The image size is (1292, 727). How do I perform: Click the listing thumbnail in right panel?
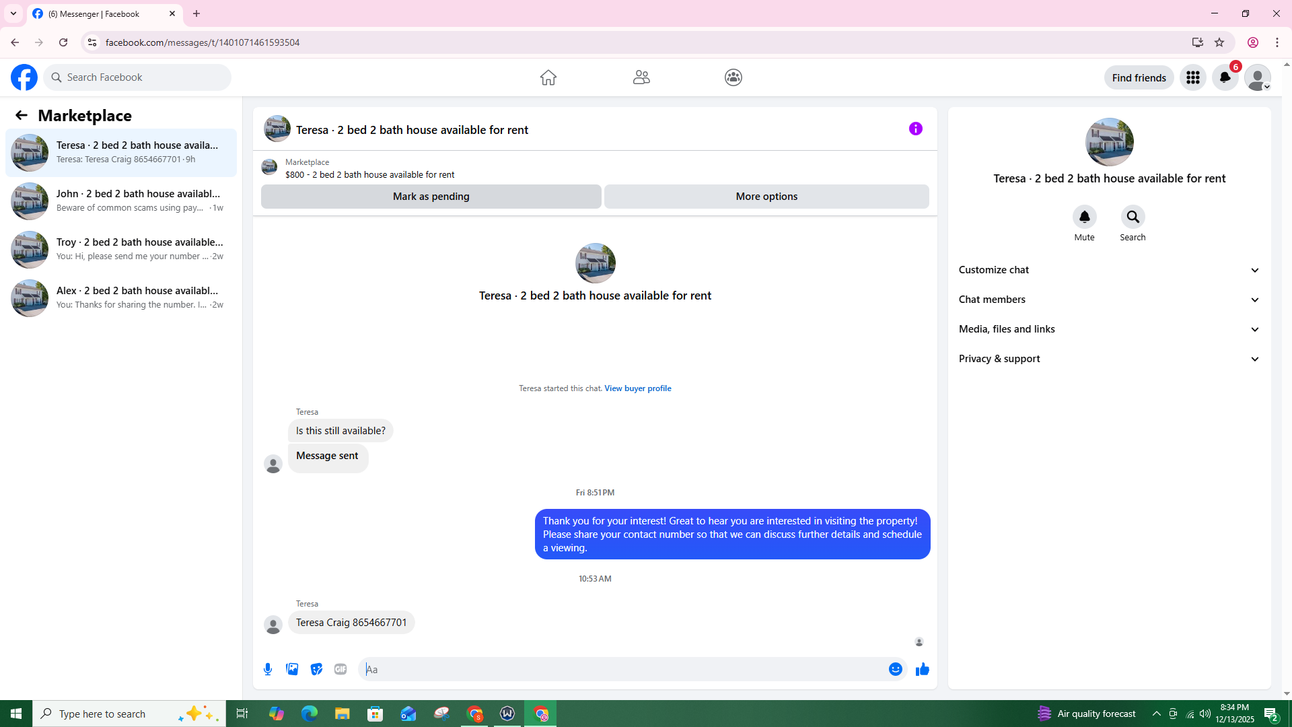pyautogui.click(x=1109, y=142)
